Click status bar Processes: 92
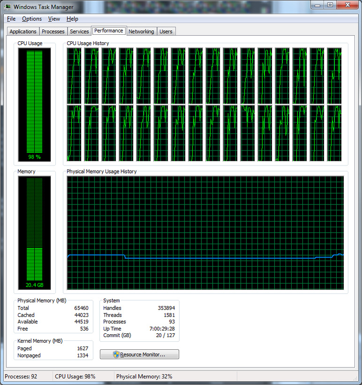 coord(21,377)
